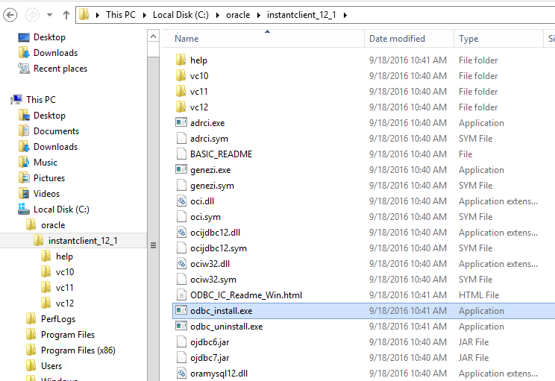This screenshot has width=555, height=381.
Task: Select PerfLogs folder in tree
Action: coord(58,318)
